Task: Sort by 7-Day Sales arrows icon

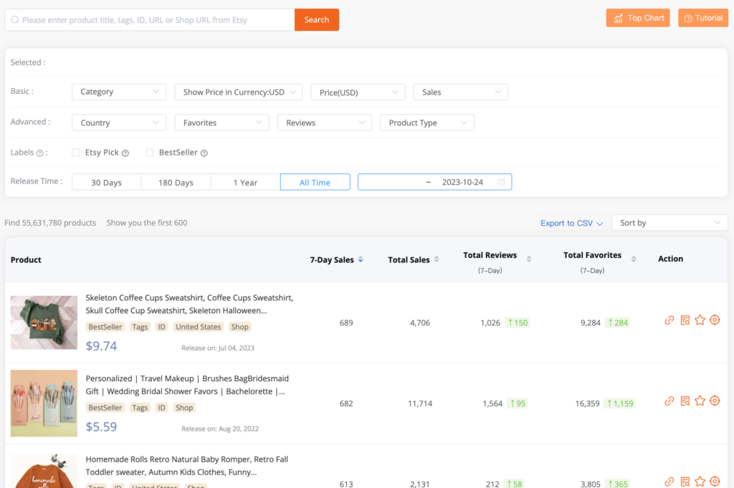Action: click(361, 259)
